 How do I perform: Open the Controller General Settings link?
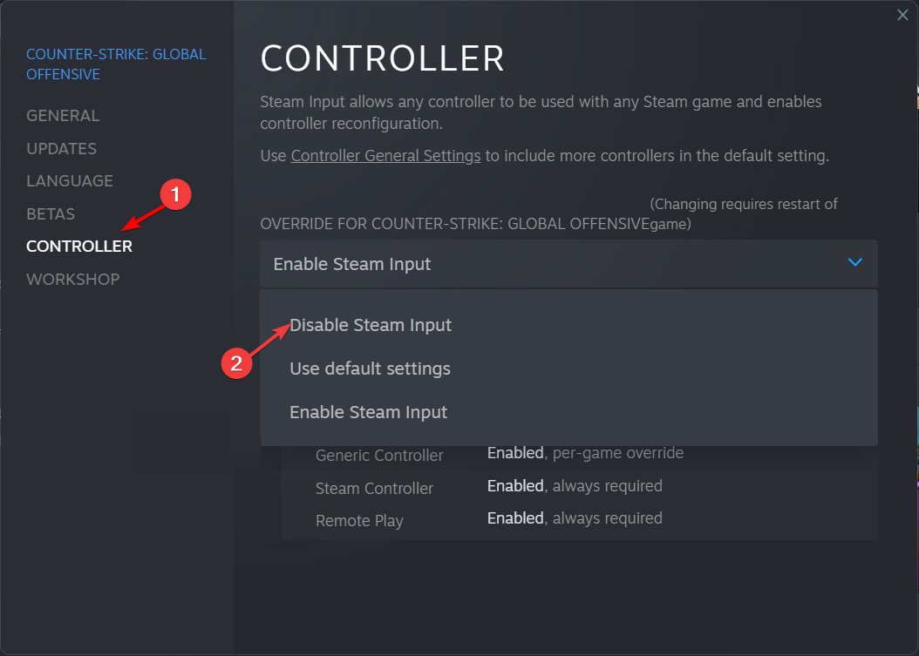(385, 155)
